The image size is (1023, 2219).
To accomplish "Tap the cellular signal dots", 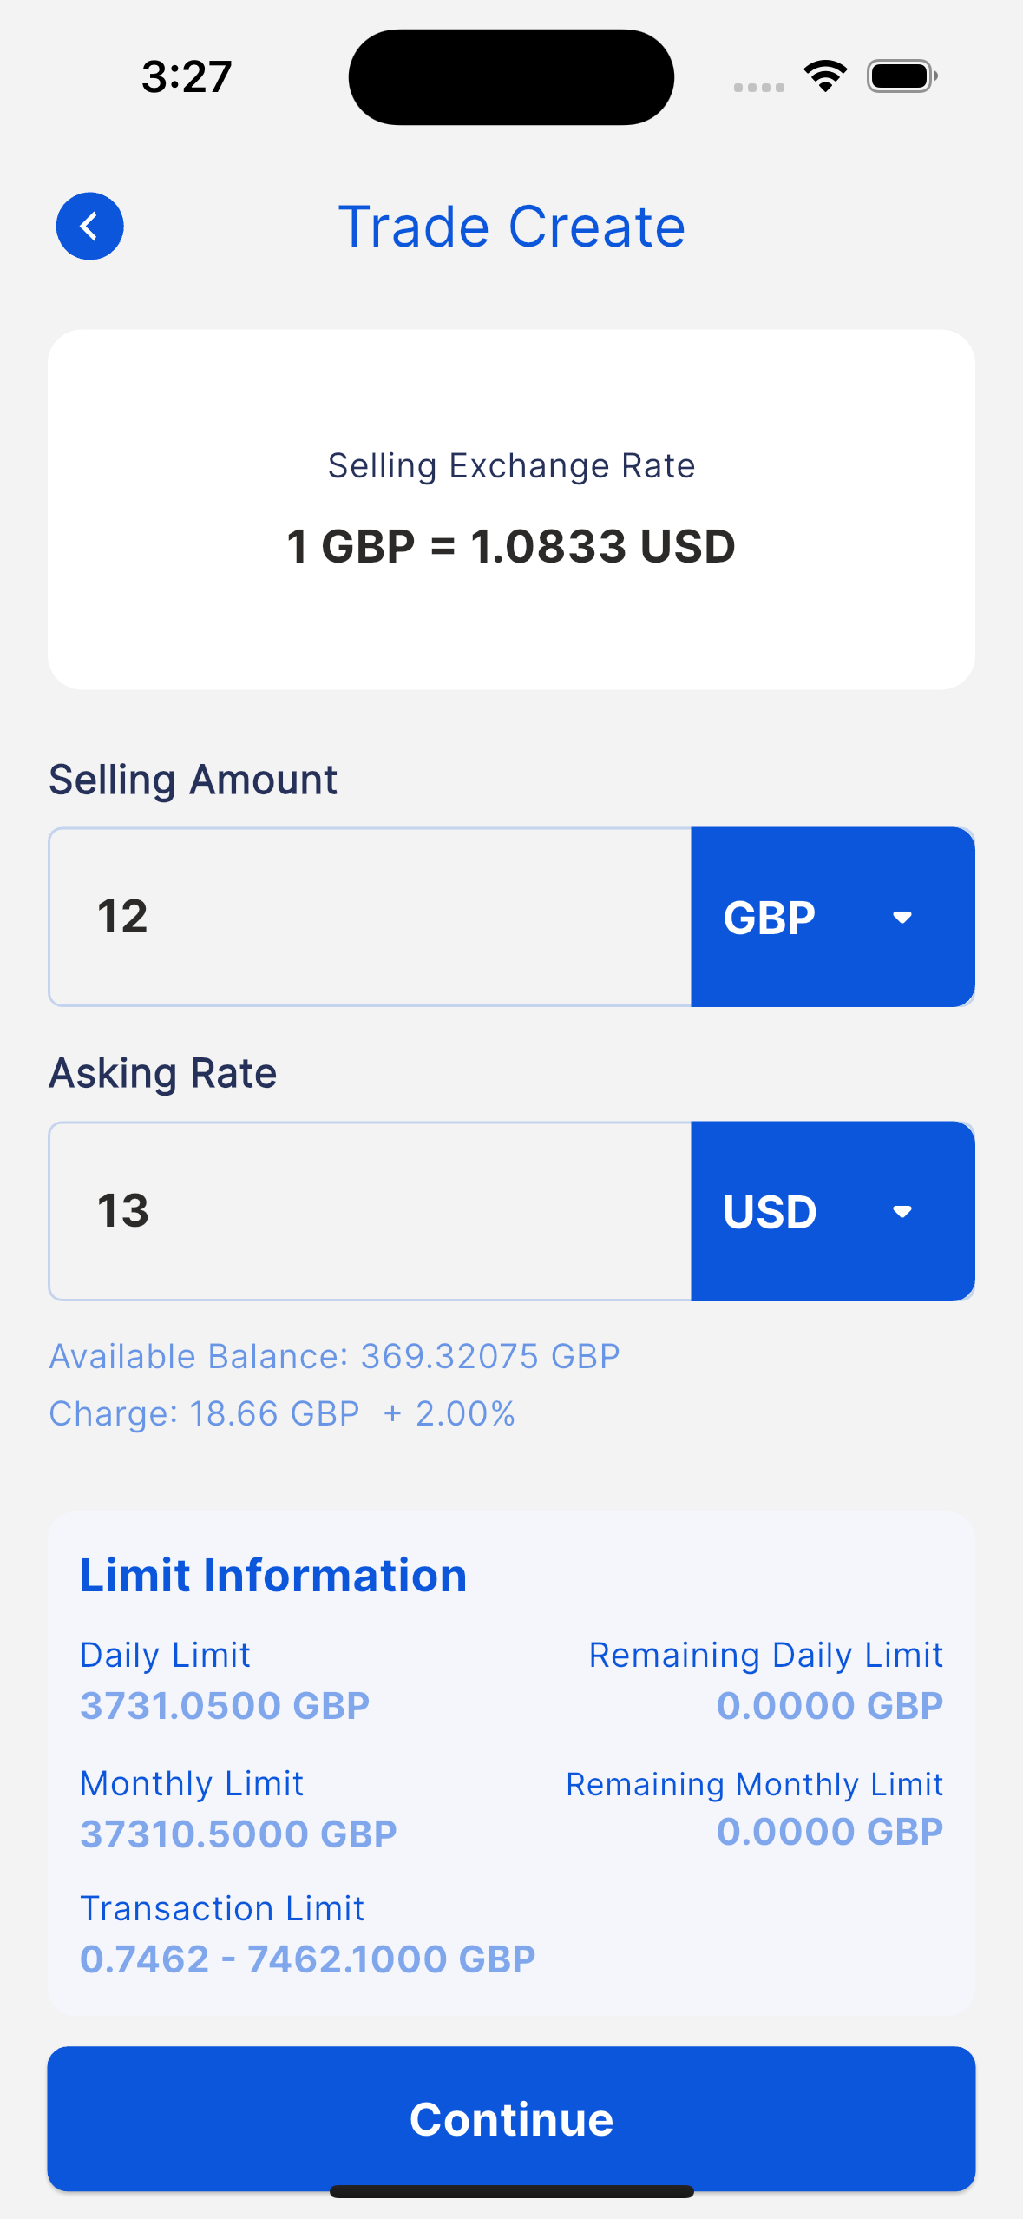I will pyautogui.click(x=758, y=87).
